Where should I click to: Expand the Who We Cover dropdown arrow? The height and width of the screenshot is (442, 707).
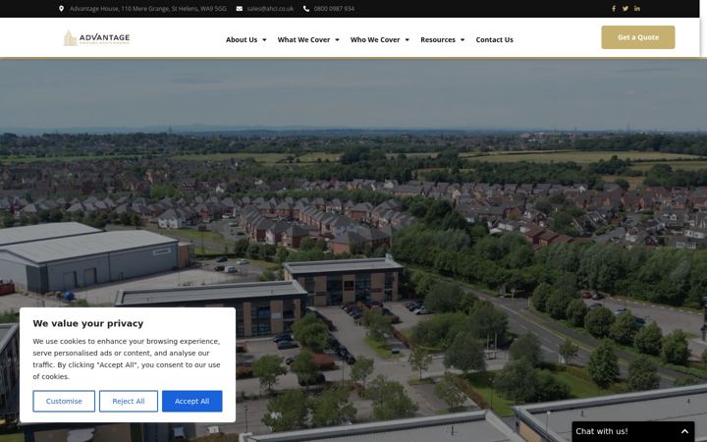(407, 39)
